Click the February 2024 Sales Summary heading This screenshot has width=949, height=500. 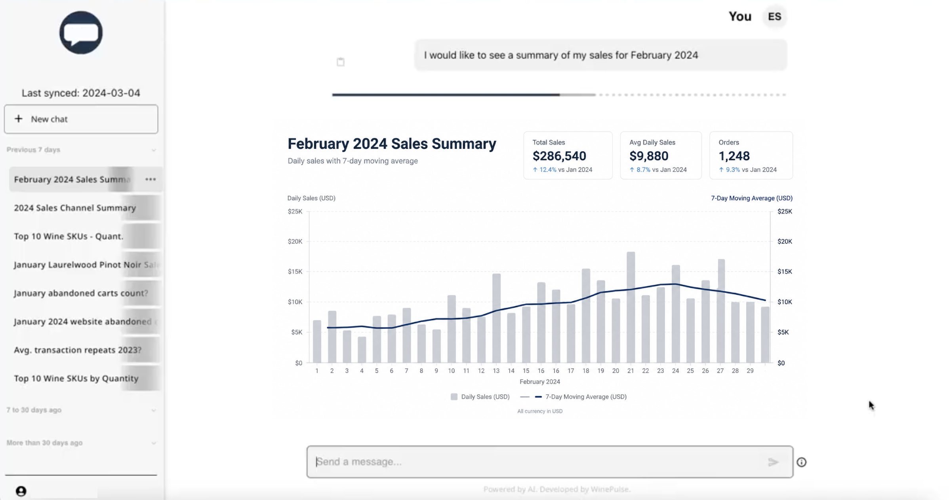tap(392, 144)
